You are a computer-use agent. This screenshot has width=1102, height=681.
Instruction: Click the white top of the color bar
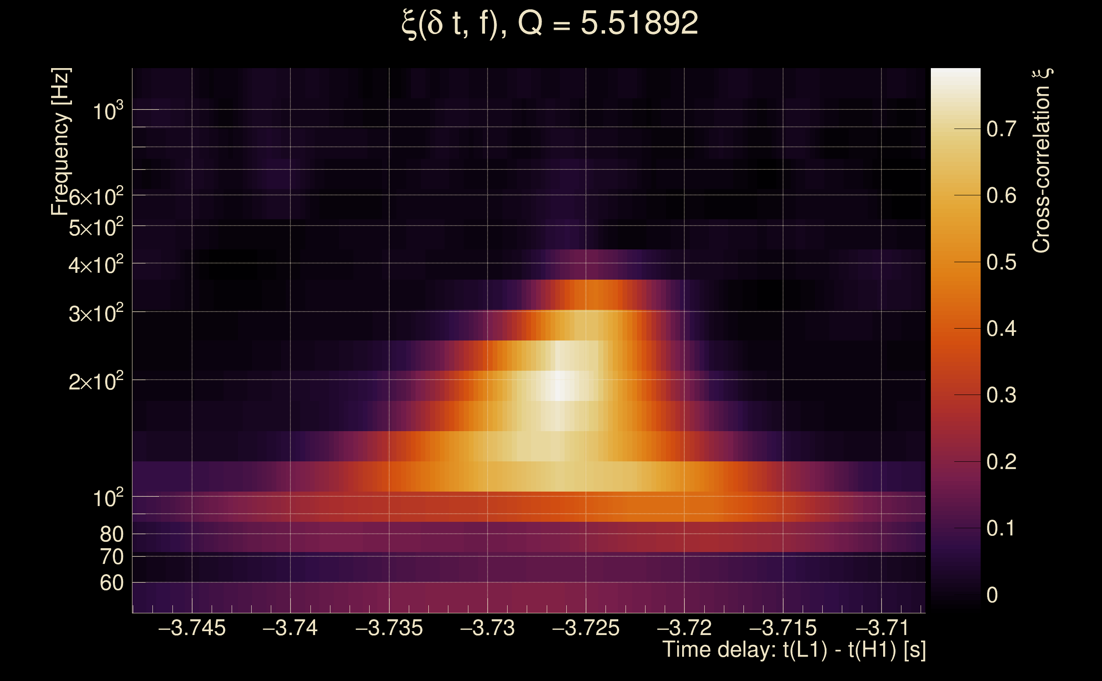955,77
